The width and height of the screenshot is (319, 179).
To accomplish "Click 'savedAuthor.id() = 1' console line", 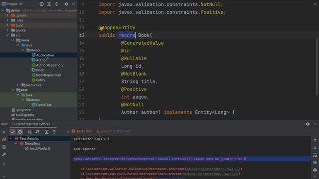I will (91, 139).
